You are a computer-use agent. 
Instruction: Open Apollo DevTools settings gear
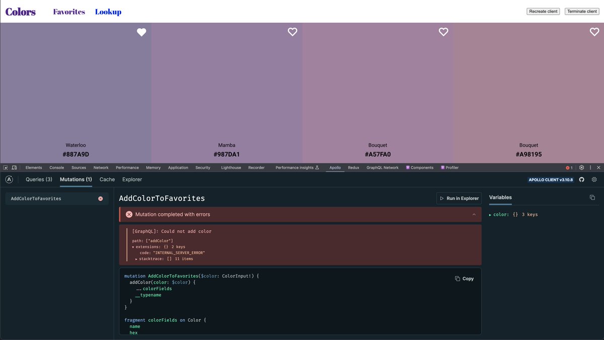[x=594, y=179]
